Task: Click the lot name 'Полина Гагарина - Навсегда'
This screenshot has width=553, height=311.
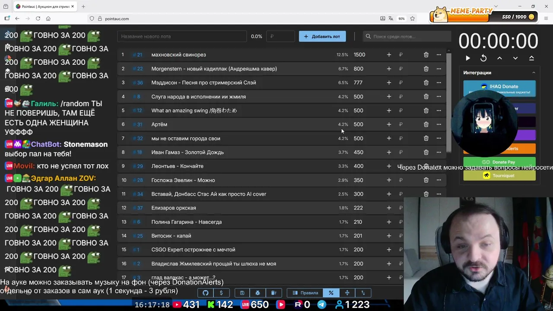Action: (186, 222)
